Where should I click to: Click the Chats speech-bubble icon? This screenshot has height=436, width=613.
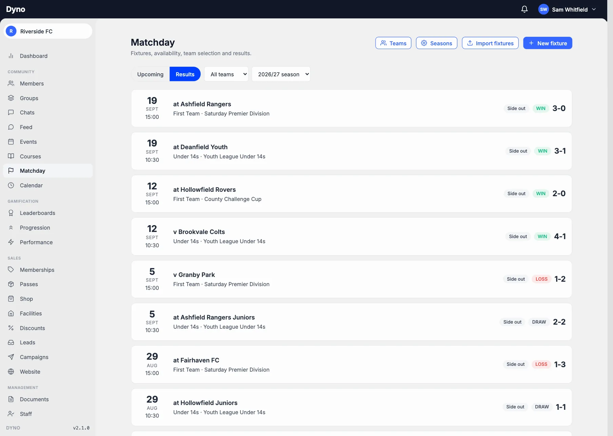[x=11, y=112]
